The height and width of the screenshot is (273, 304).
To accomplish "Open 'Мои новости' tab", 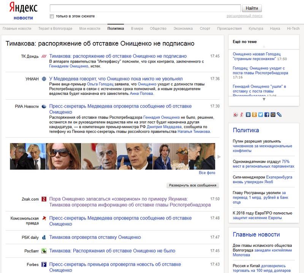I will coord(90,28).
